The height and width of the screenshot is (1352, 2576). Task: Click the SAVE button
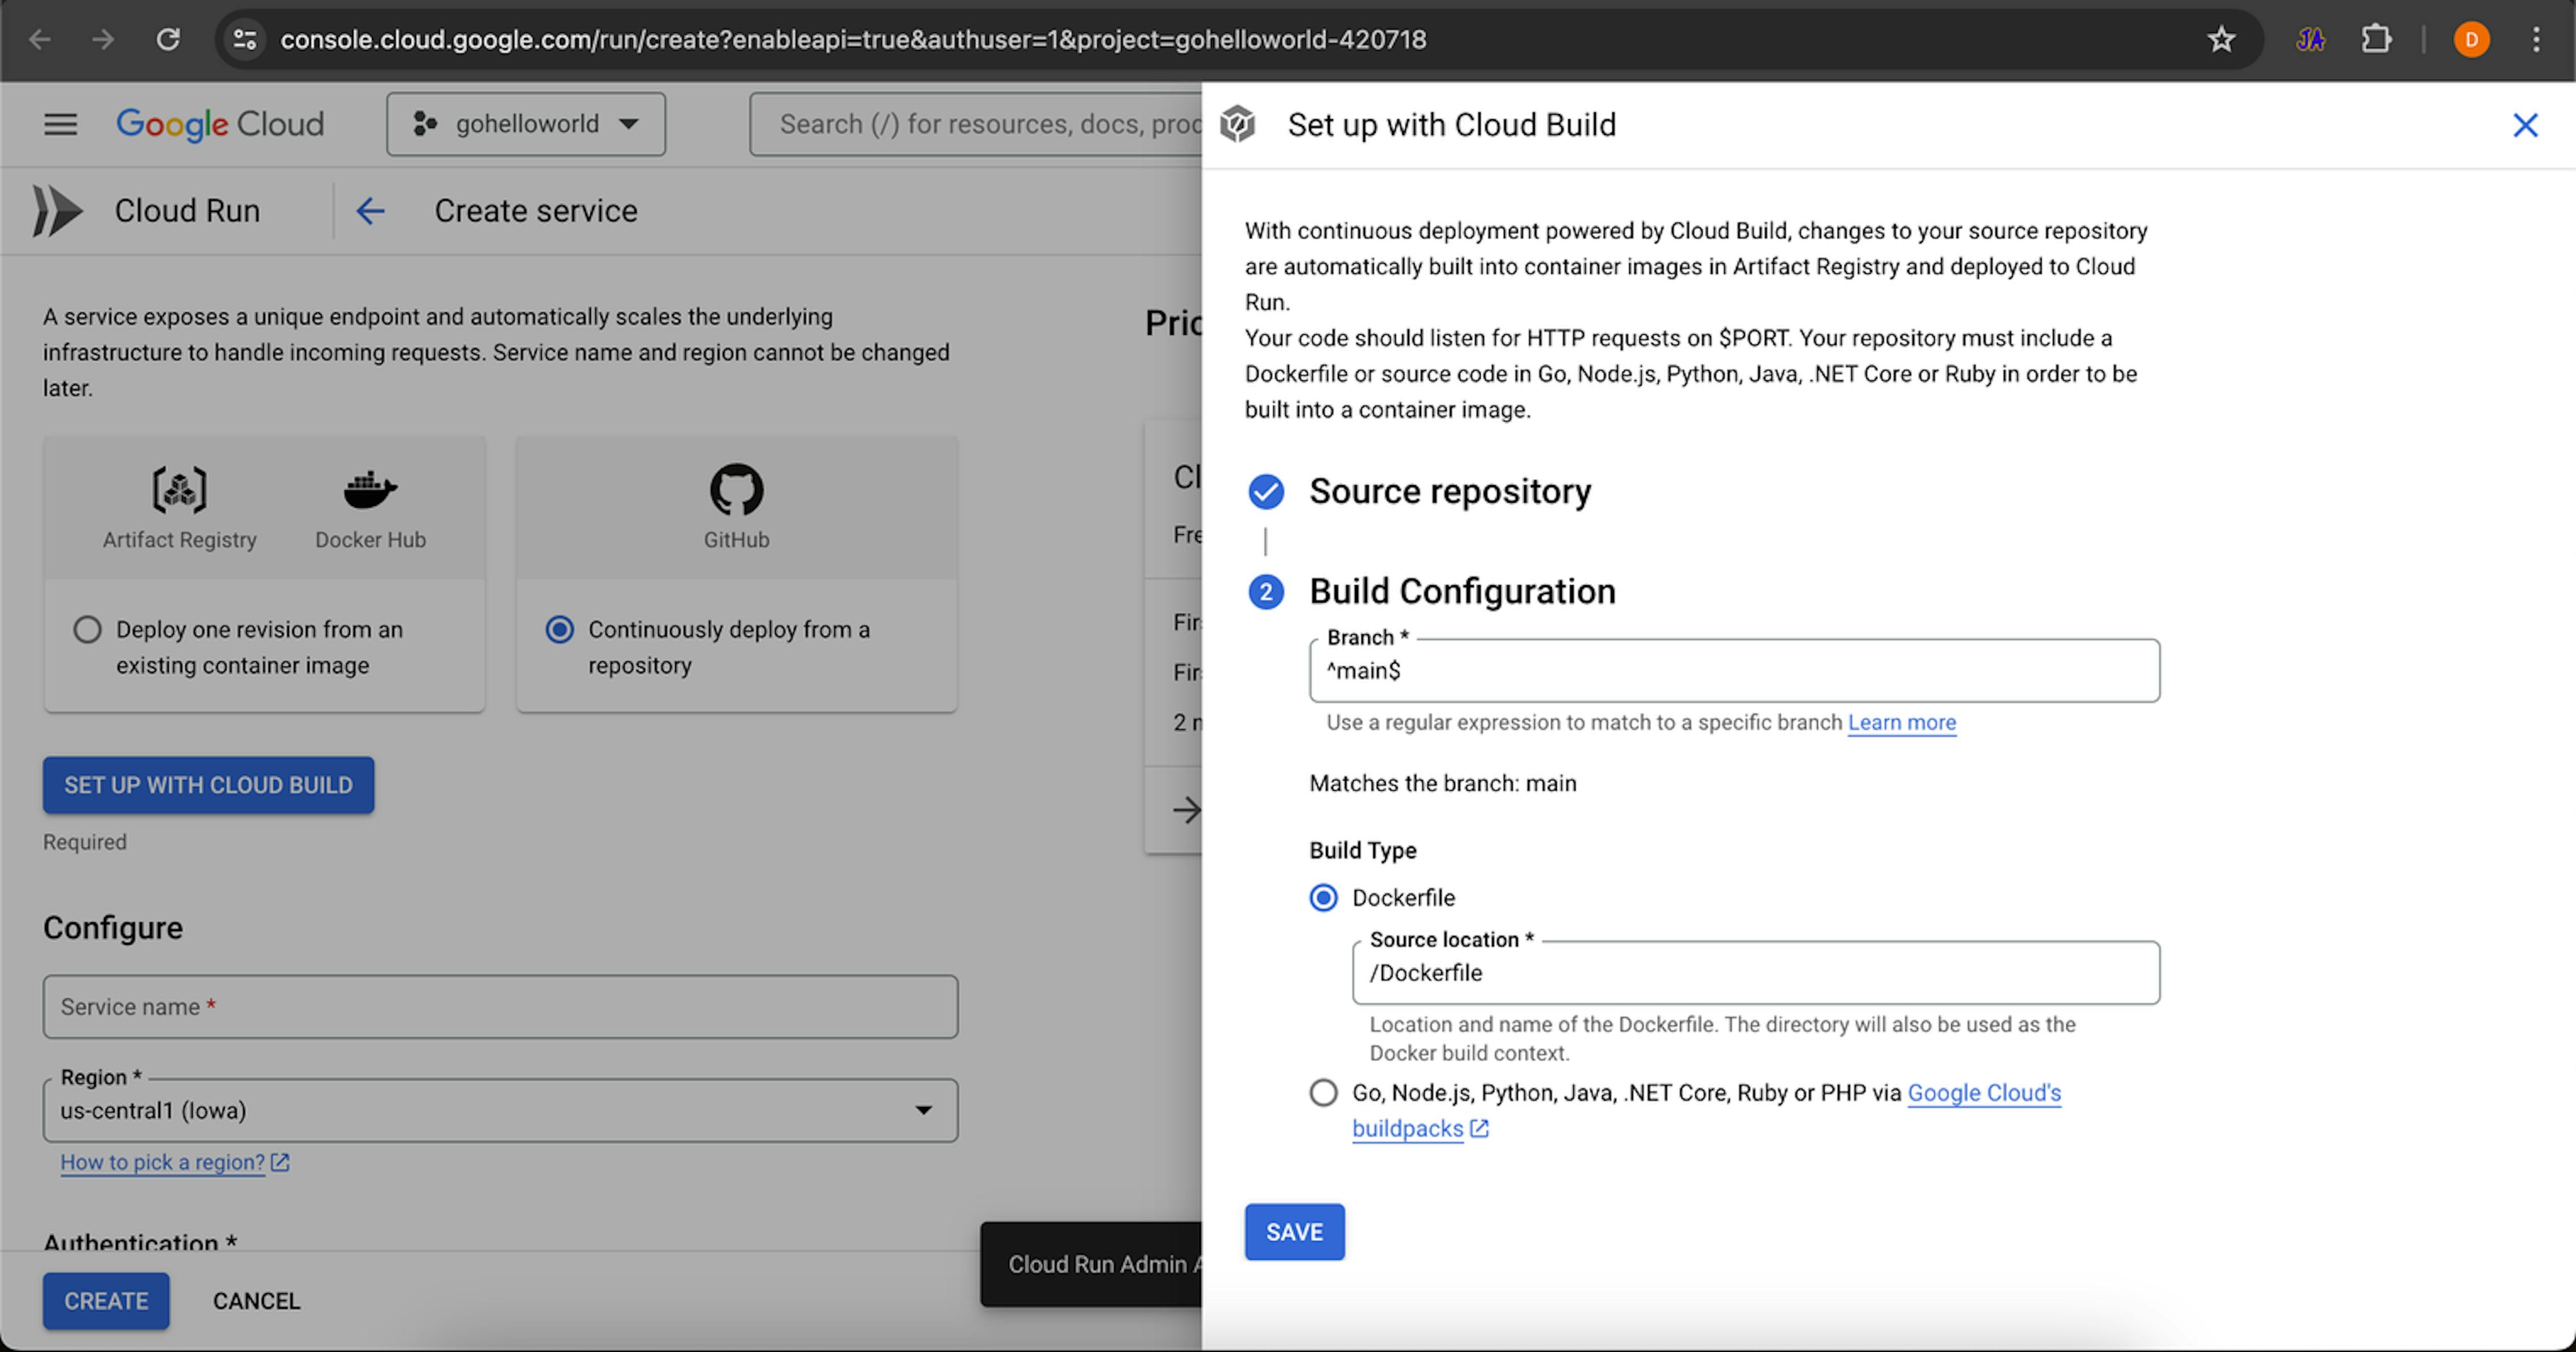[1294, 1232]
